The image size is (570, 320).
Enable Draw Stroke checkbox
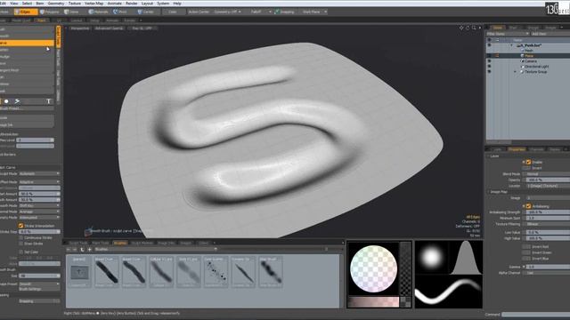(x=20, y=244)
